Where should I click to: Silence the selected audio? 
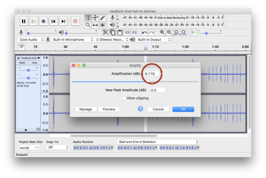click(134, 32)
